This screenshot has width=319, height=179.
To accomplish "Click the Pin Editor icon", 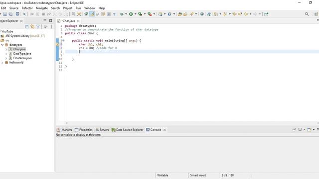I will coord(266,14).
